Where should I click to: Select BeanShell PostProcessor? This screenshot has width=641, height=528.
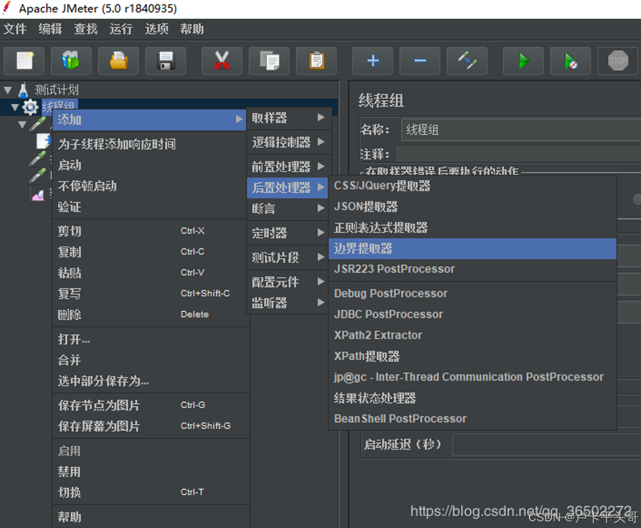(473, 419)
